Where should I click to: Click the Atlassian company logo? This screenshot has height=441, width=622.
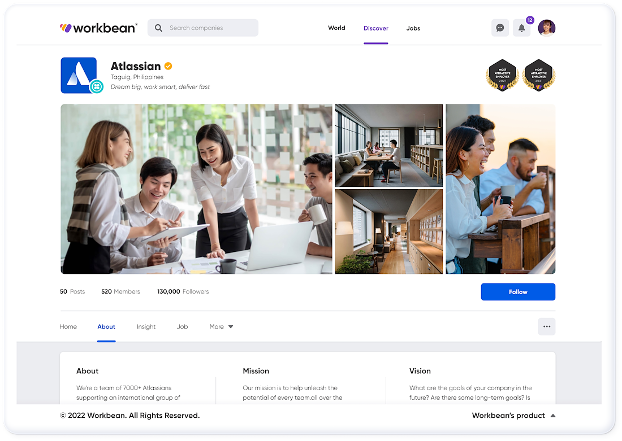(79, 75)
